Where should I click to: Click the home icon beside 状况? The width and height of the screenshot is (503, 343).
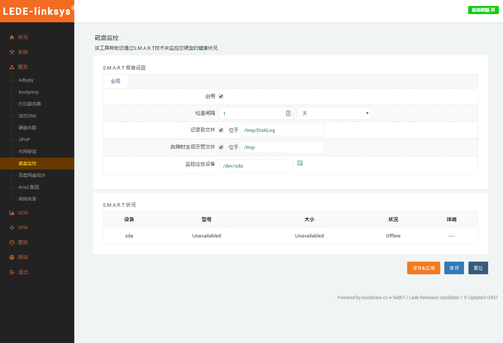12,37
